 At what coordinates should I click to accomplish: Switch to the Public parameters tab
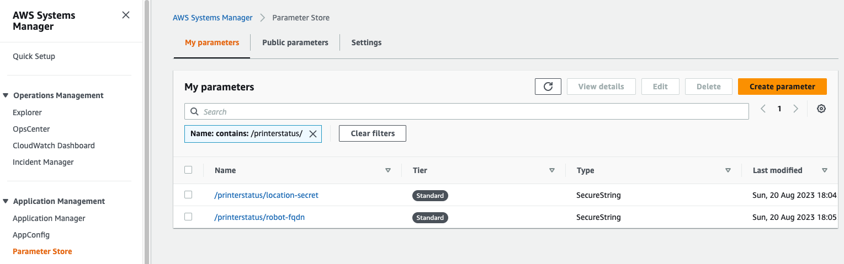(x=295, y=42)
